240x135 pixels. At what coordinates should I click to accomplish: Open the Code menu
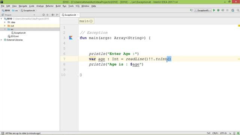pos(31,6)
